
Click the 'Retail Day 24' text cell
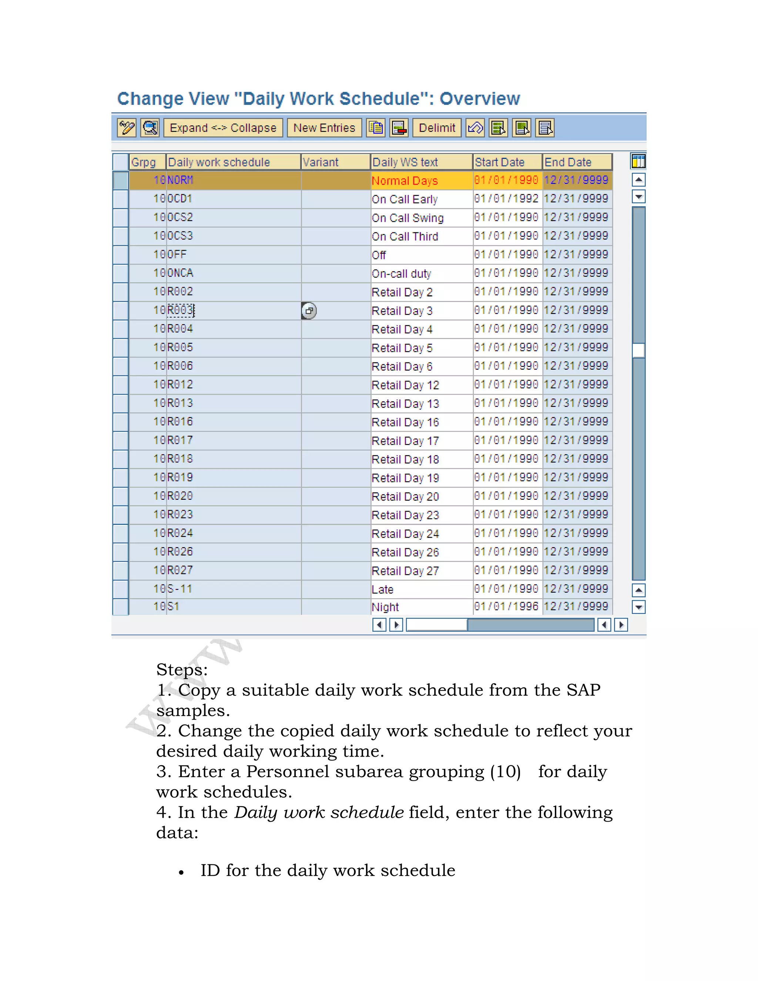coord(422,533)
